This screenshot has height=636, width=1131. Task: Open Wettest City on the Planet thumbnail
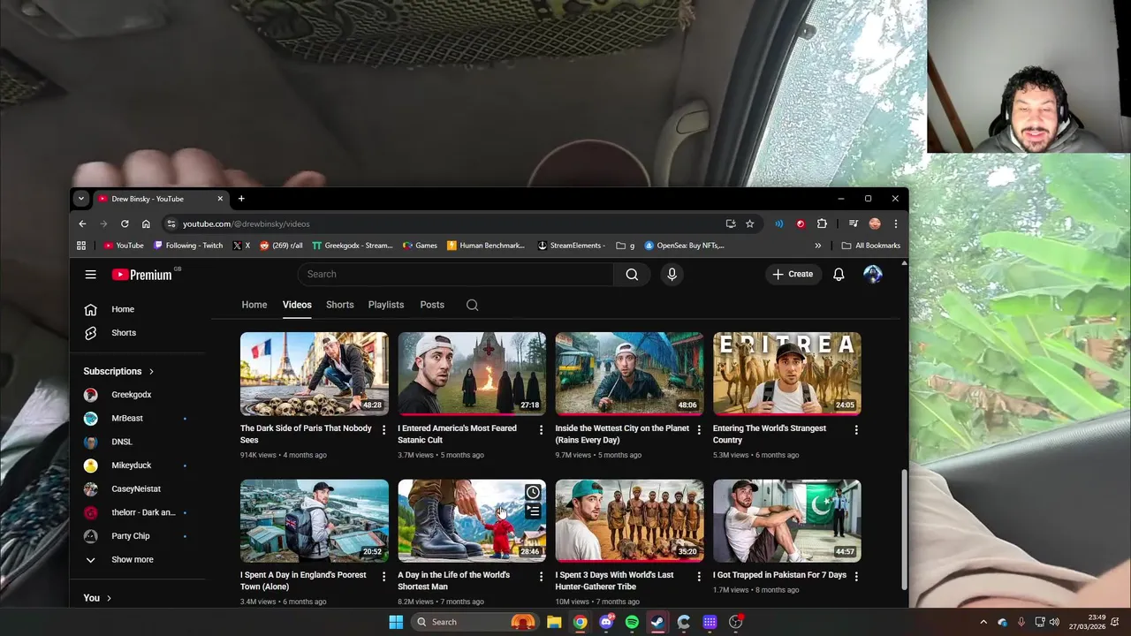pos(629,374)
